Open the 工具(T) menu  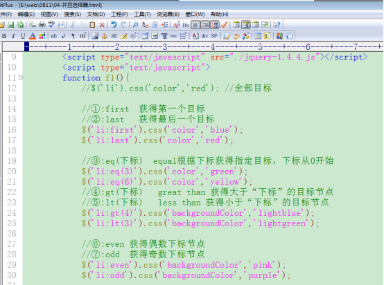click(142, 14)
